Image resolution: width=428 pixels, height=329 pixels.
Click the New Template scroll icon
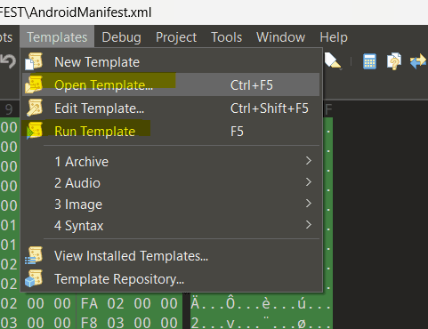pos(34,61)
